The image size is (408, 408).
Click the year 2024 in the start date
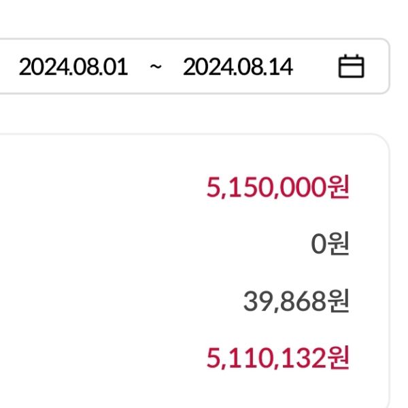40,67
